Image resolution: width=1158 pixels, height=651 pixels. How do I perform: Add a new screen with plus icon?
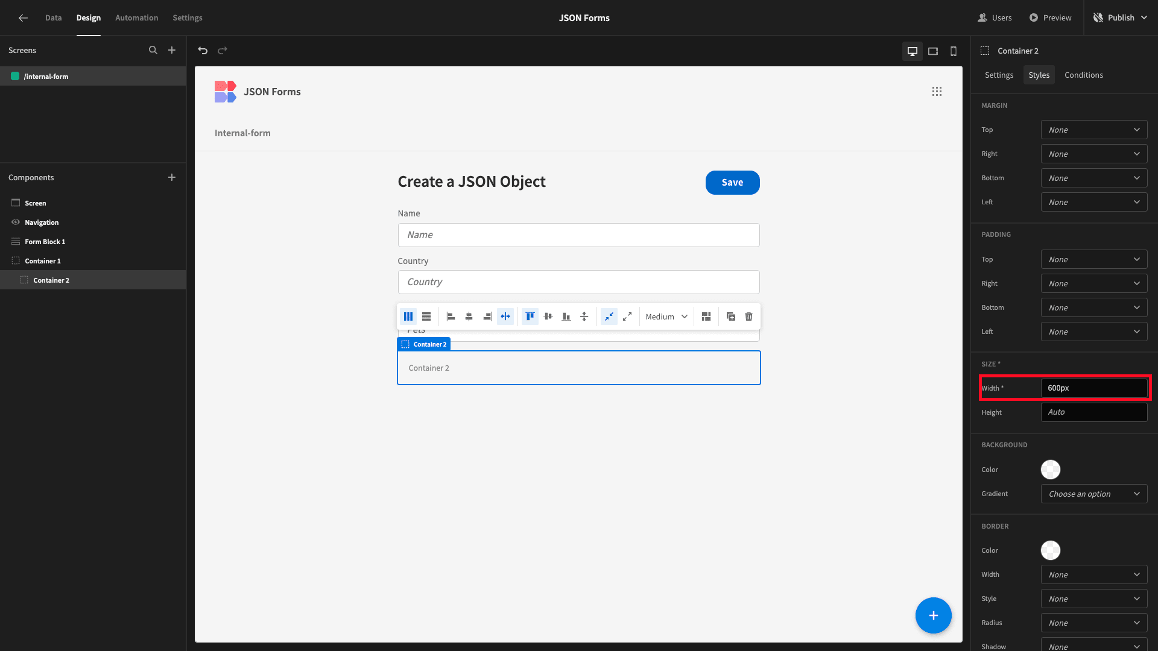click(172, 51)
